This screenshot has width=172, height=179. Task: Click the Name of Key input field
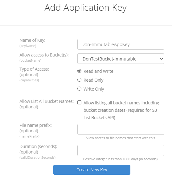point(121,44)
